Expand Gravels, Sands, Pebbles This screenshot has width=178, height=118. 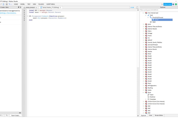(x=143, y=42)
